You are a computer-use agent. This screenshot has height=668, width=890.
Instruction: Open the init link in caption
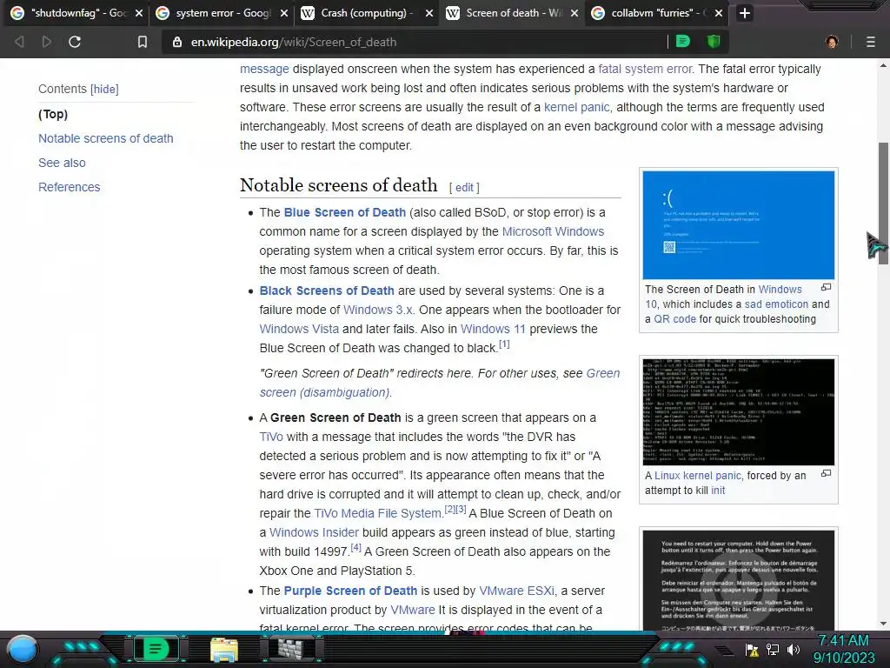(718, 491)
